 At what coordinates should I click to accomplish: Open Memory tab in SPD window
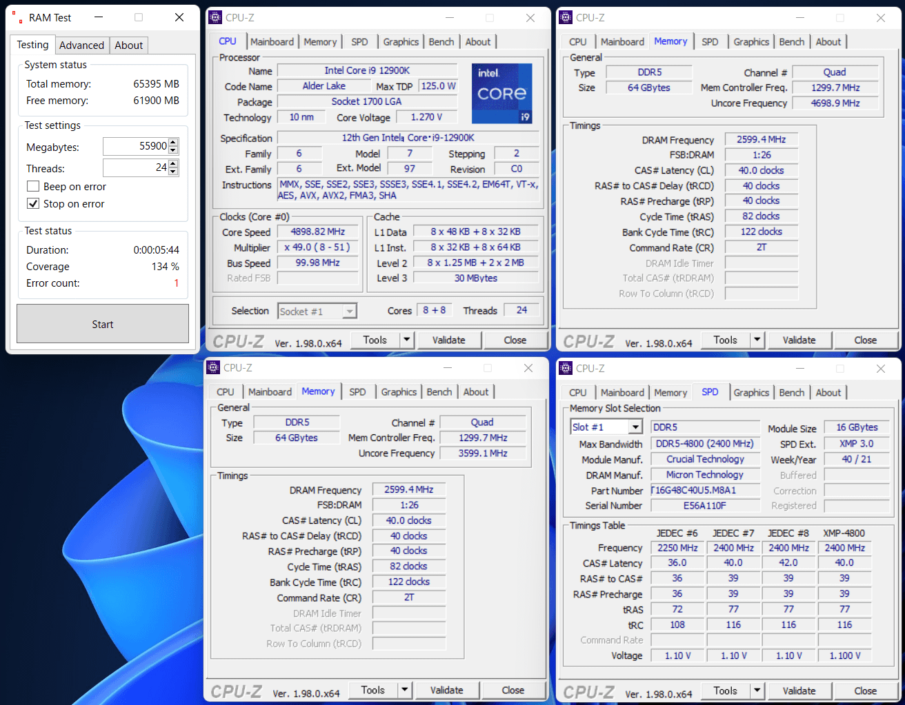tap(670, 393)
